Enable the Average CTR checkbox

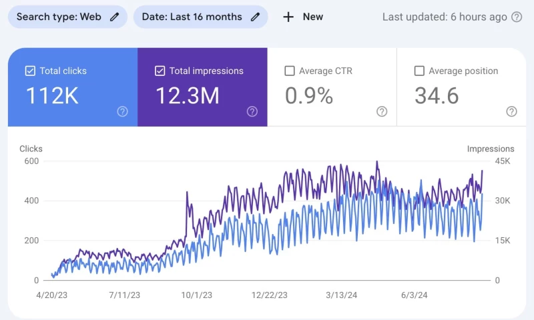tap(289, 71)
